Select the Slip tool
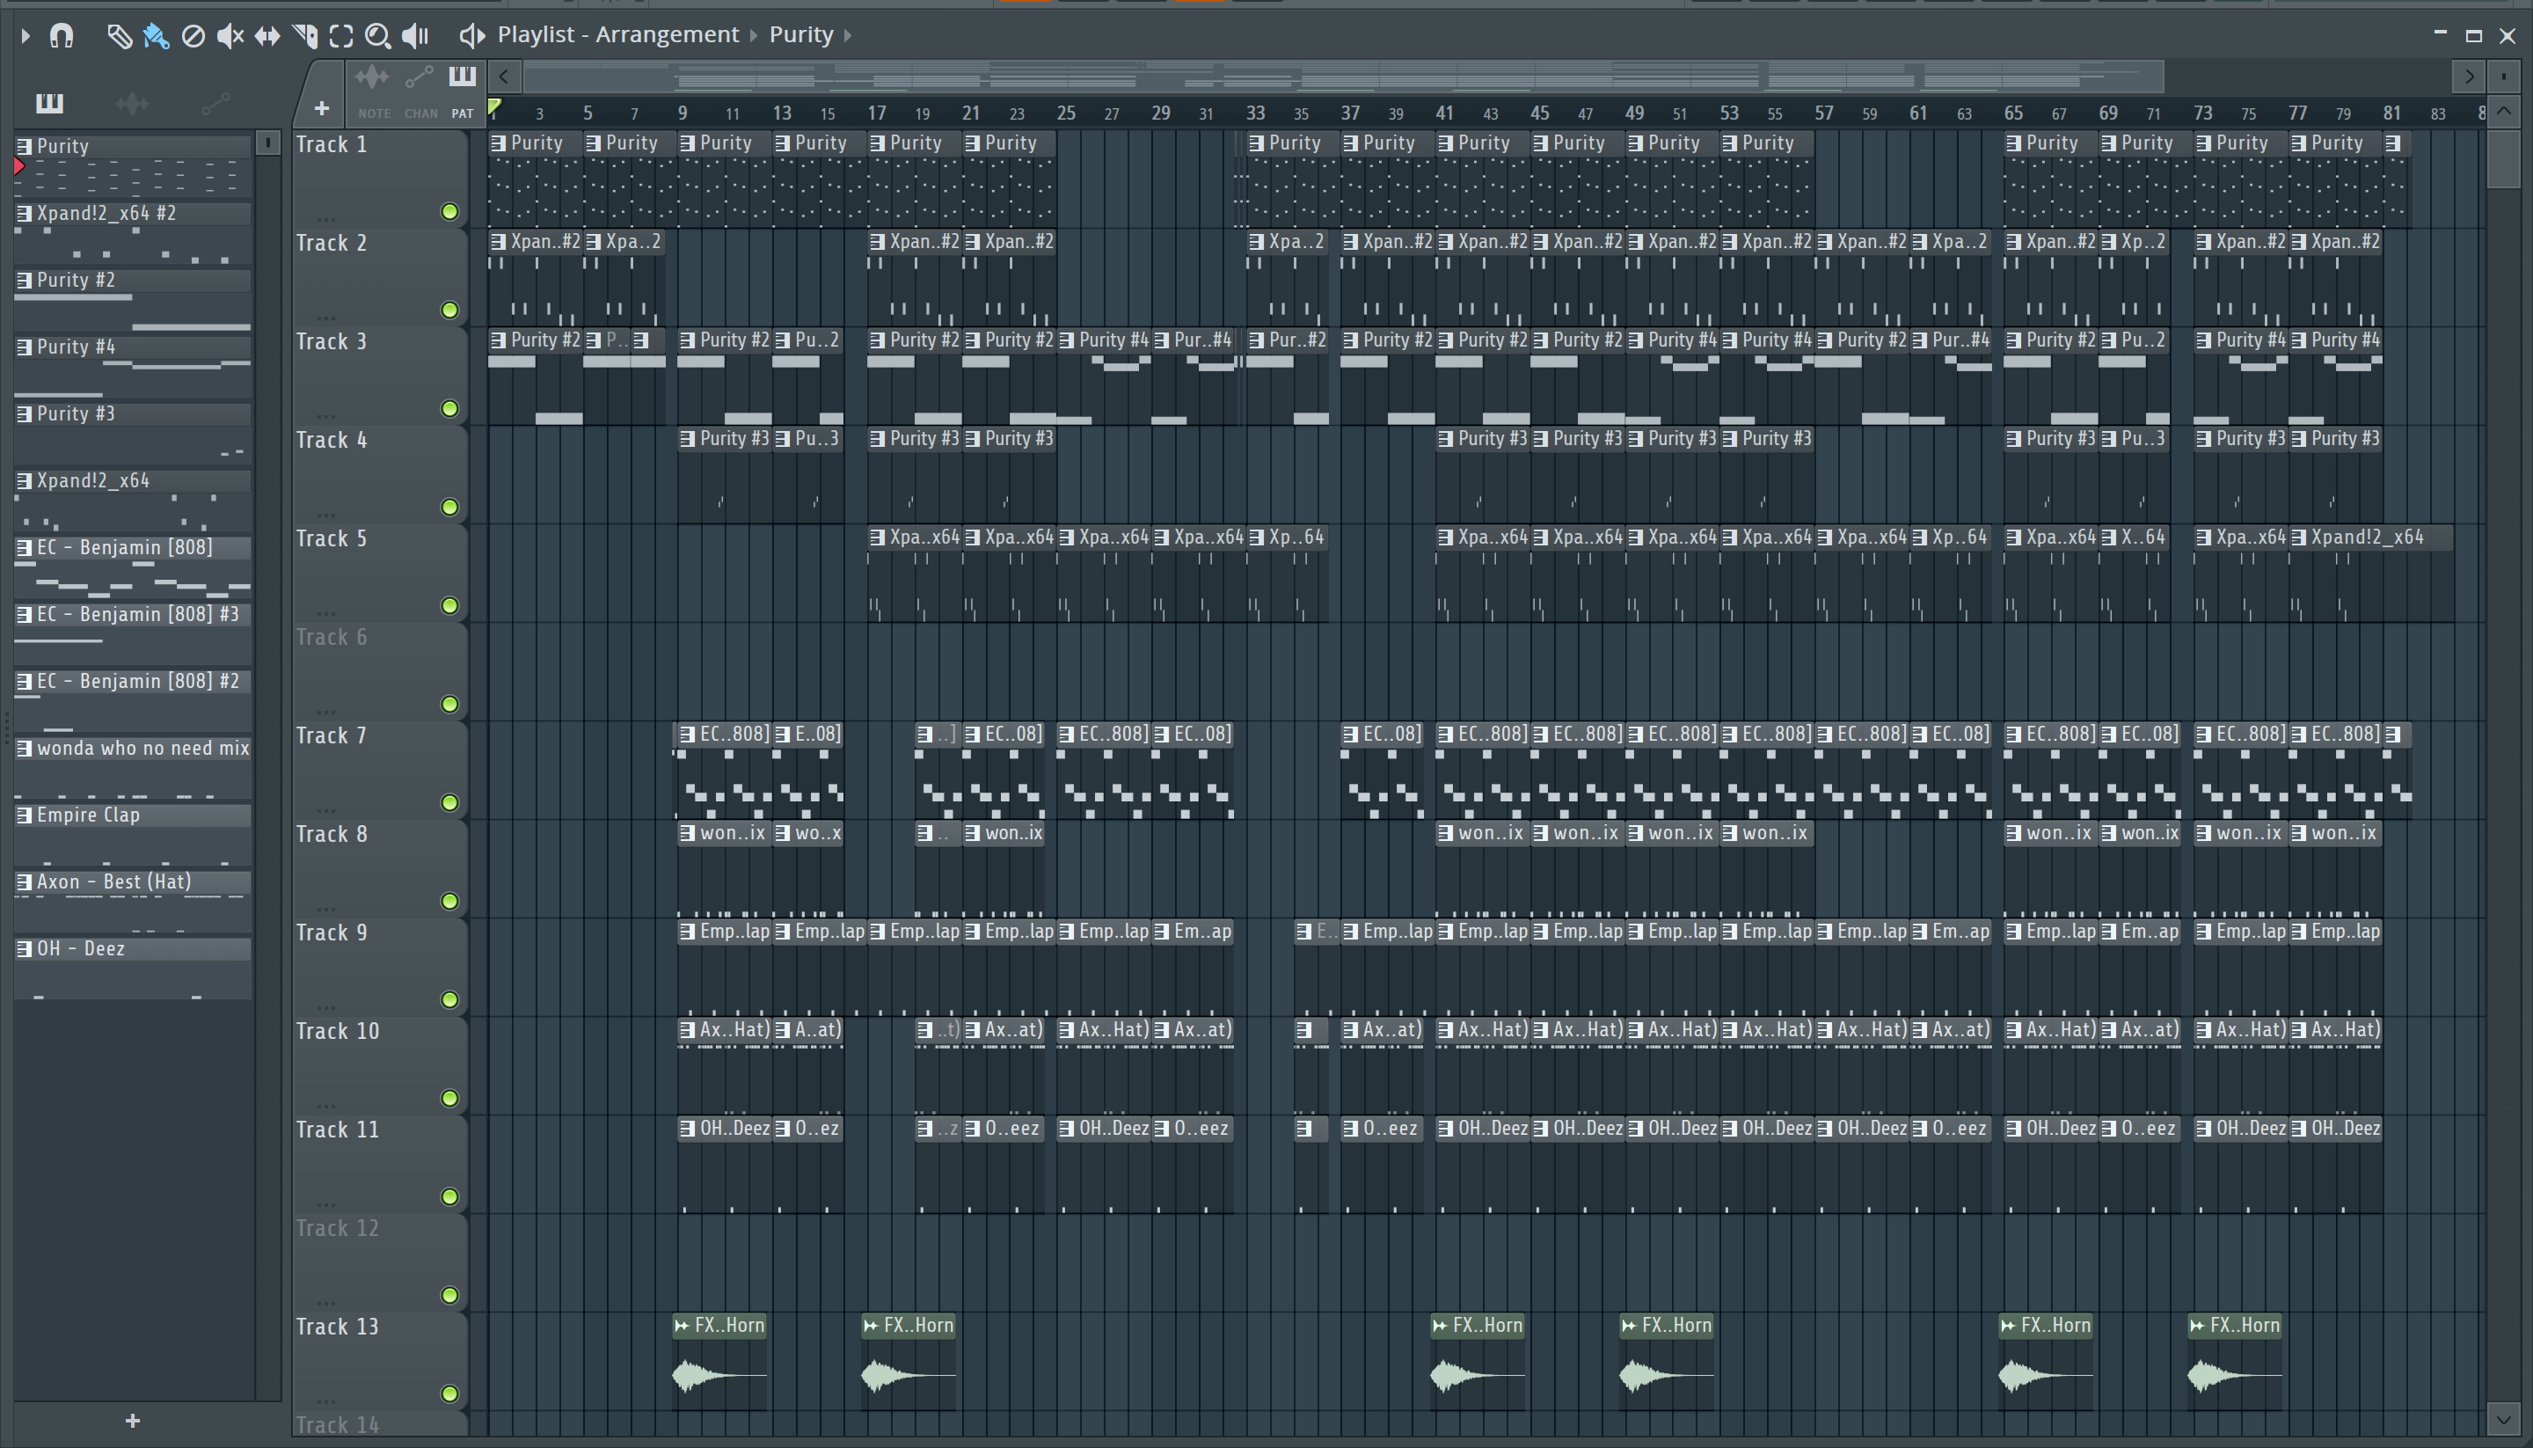 coord(266,37)
